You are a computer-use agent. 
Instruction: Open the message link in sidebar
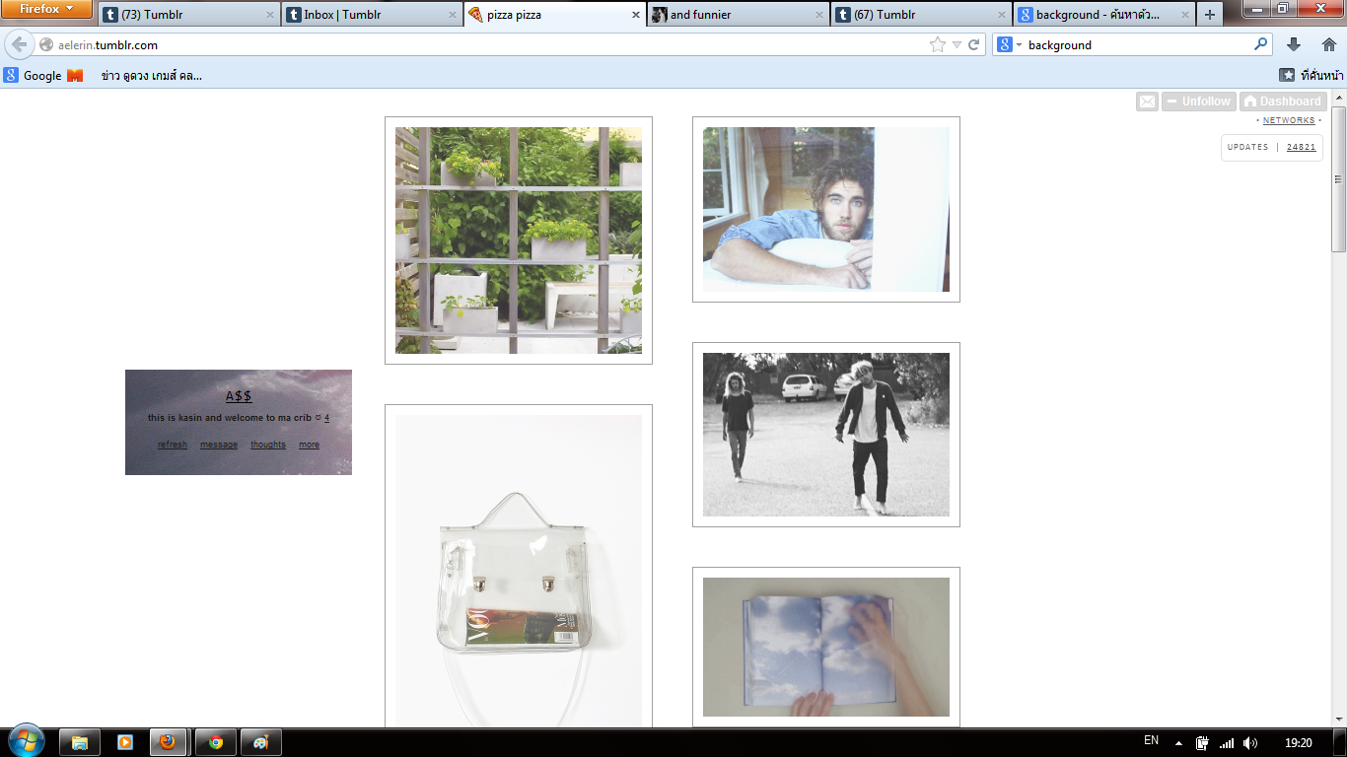219,445
